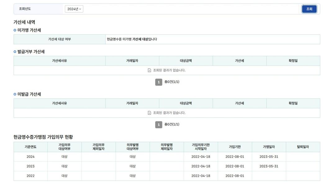Click no-results document icon in 발급거부 가산세 table
This screenshot has height=185, width=323.
pos(149,70)
